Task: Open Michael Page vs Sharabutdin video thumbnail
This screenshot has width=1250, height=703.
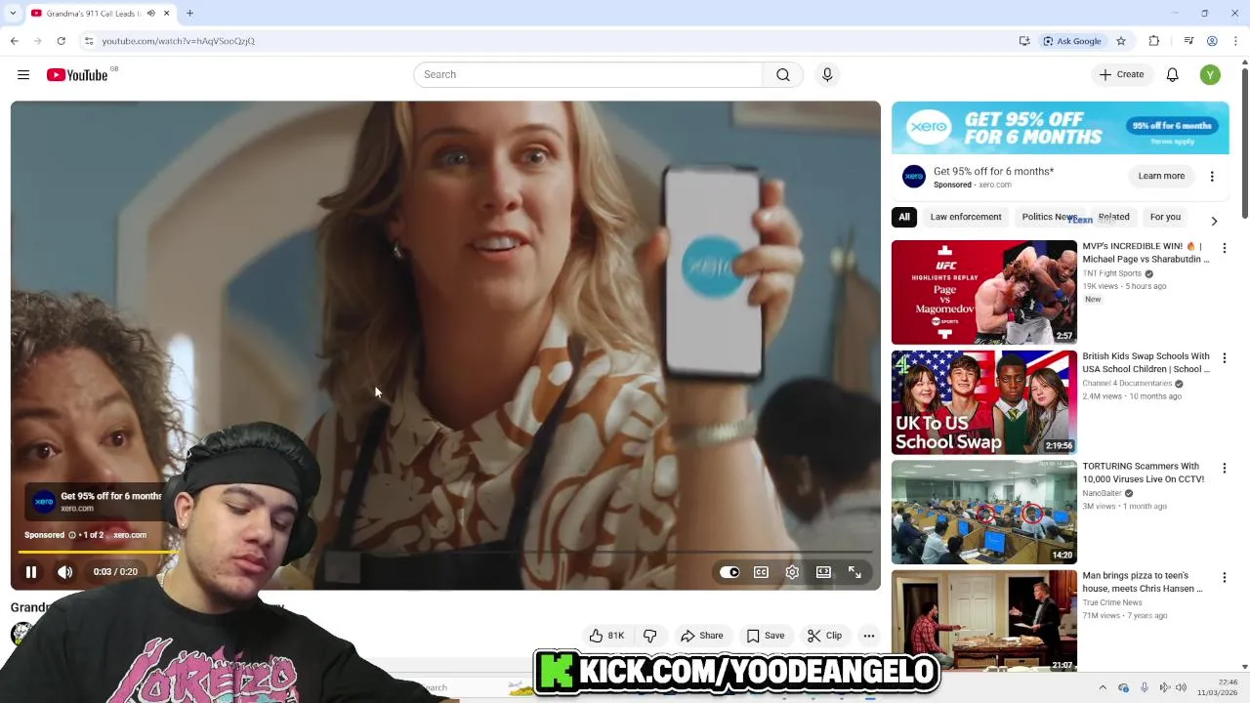Action: coord(984,292)
